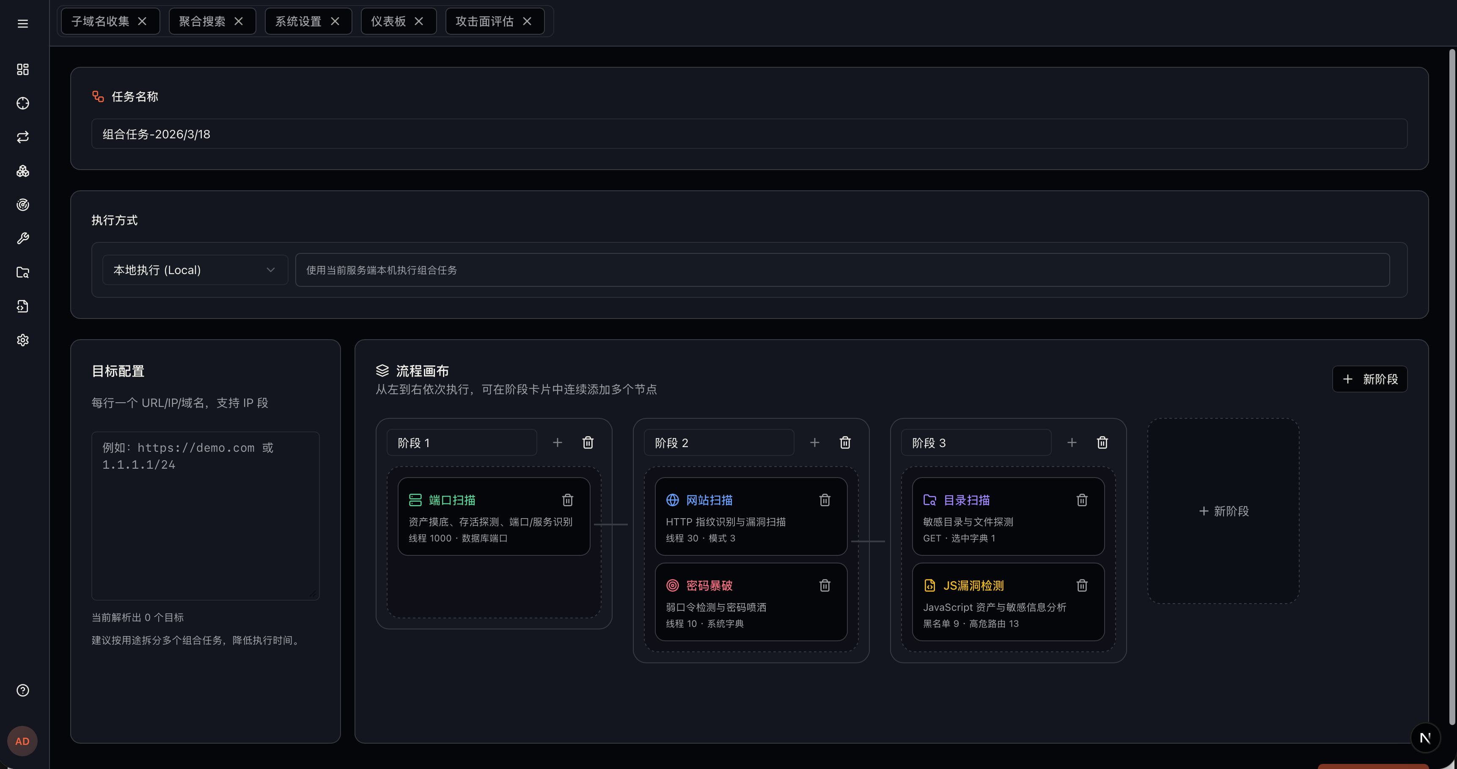Click the 新阶段 button at top right of canvas
Screen dimensions: 1457x769
(x=1369, y=379)
